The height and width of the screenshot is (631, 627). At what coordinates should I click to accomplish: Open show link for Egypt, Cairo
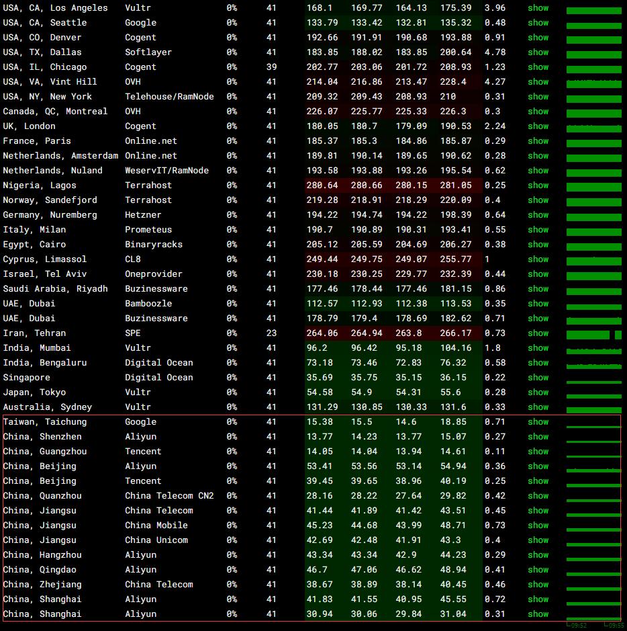tap(538, 245)
